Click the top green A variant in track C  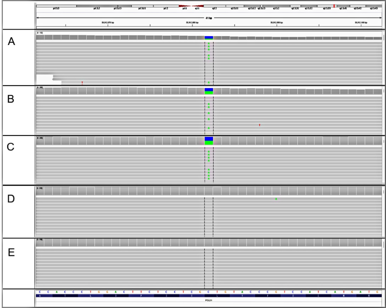(x=209, y=151)
